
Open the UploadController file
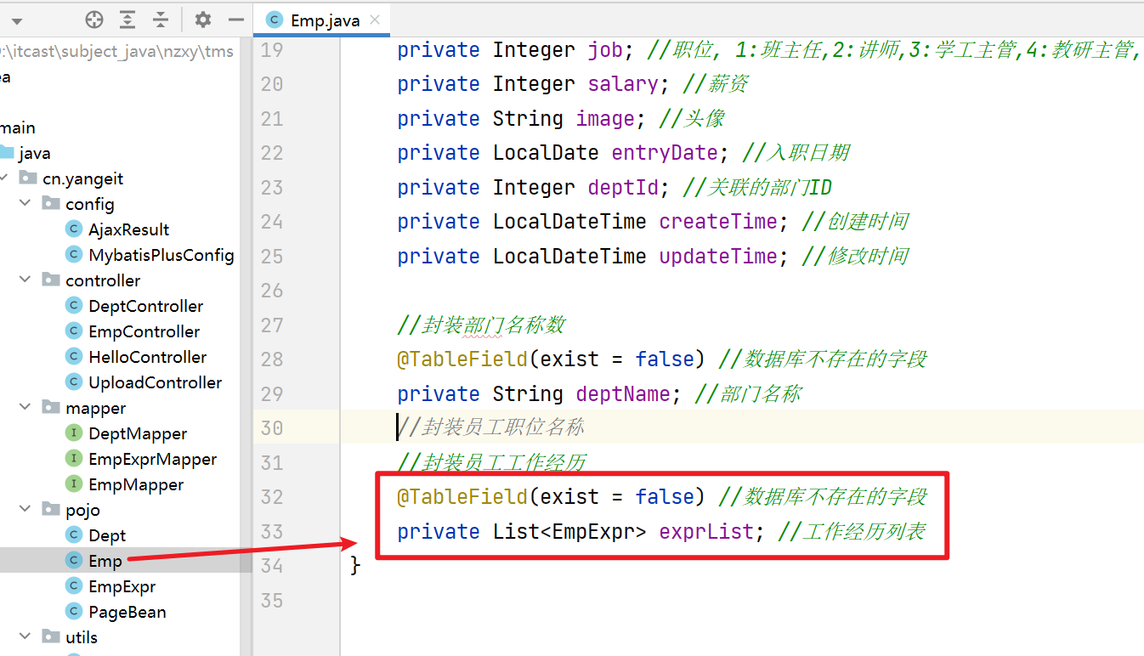coord(155,382)
